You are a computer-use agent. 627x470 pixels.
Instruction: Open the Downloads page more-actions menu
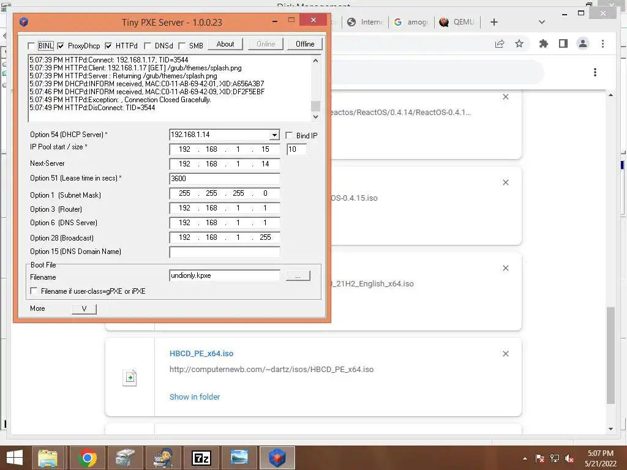[595, 72]
